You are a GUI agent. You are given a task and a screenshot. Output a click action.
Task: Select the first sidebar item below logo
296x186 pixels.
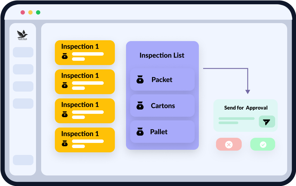pyautogui.click(x=23, y=52)
